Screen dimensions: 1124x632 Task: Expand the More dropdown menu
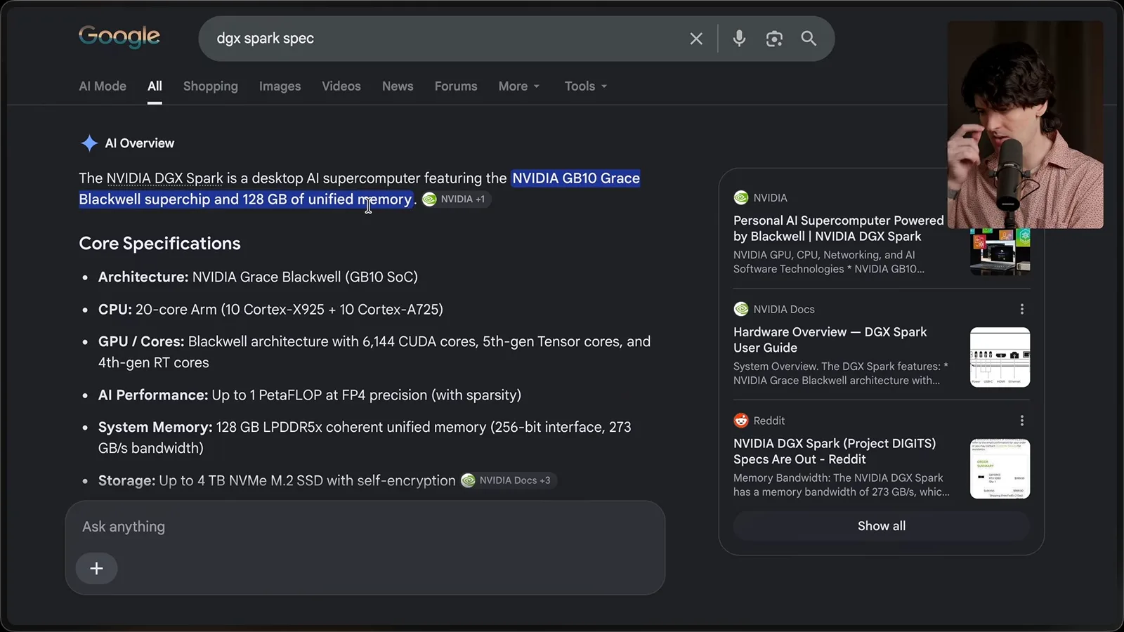tap(519, 86)
